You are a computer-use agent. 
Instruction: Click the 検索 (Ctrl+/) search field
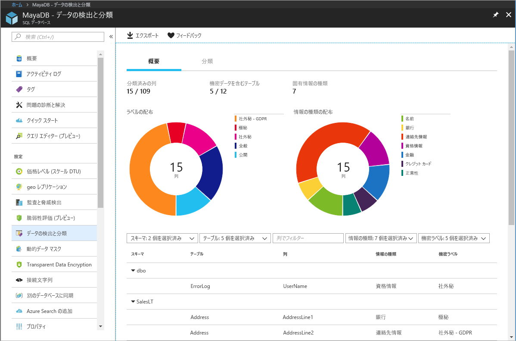point(58,37)
